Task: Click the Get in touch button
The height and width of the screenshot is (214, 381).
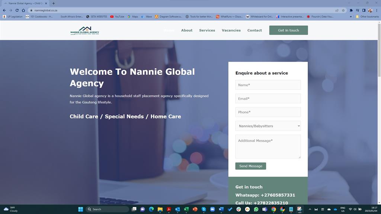Action: 288,30
